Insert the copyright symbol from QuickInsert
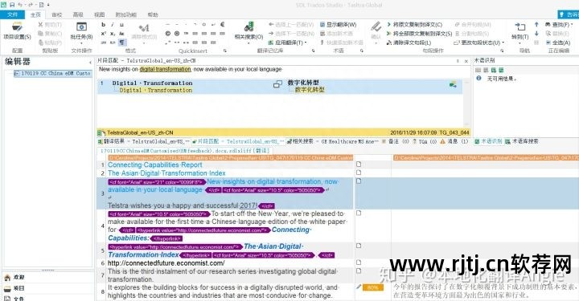The image size is (579, 301). pyautogui.click(x=168, y=34)
